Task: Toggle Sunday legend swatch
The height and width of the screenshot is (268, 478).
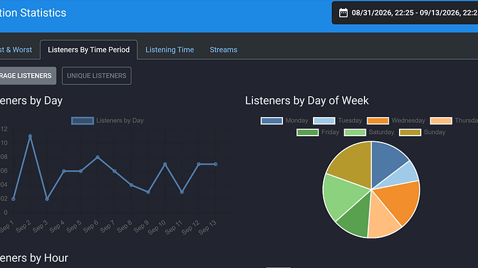Action: [x=410, y=132]
